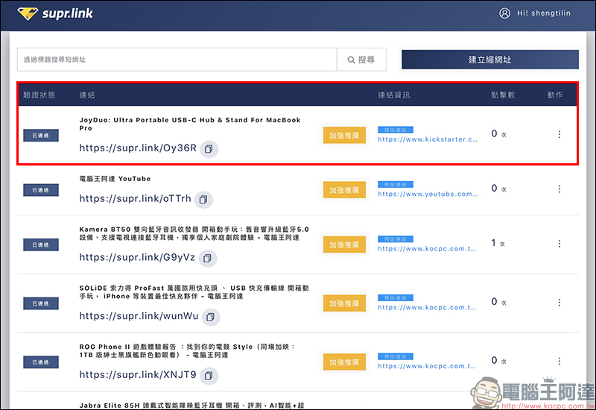The height and width of the screenshot is (410, 596).
Task: Click the 預設連結 tag in YouTube row
Action: coord(396,184)
